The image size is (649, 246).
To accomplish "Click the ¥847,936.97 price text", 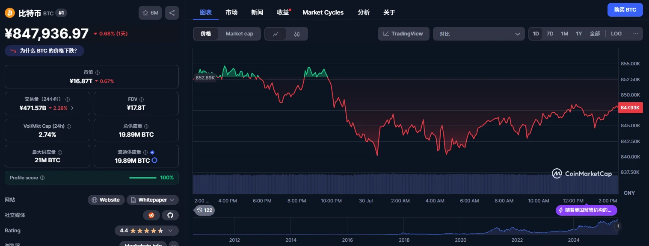I will (47, 33).
